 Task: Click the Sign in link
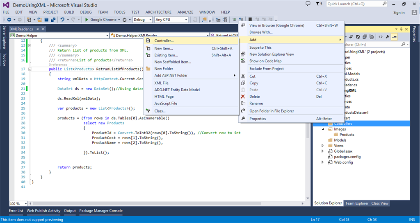tap(399, 13)
